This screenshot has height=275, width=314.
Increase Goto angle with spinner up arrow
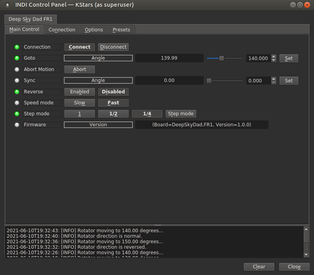point(274,57)
